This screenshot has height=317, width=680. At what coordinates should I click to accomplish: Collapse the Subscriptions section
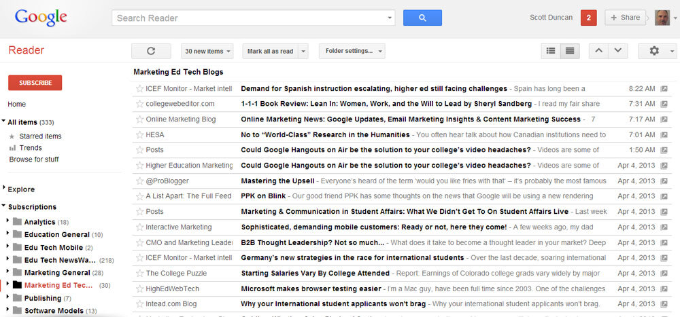[x=3, y=206]
